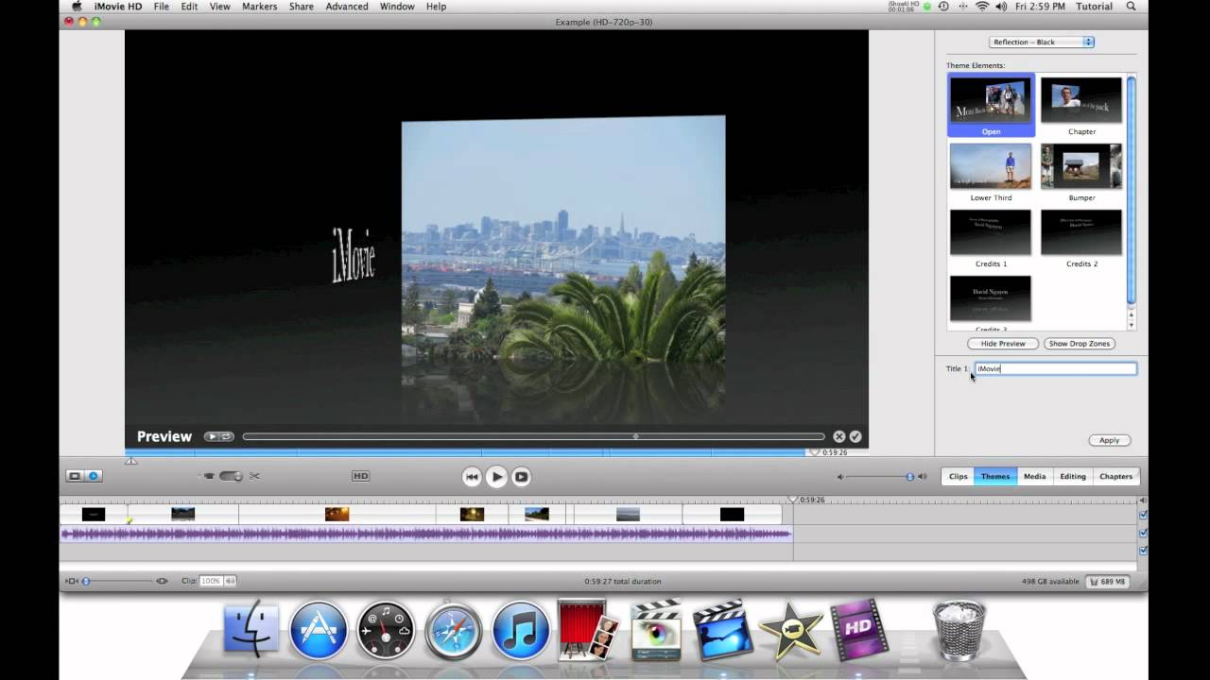Open iTunes from the Dock
This screenshot has height=680, width=1210.
point(521,630)
